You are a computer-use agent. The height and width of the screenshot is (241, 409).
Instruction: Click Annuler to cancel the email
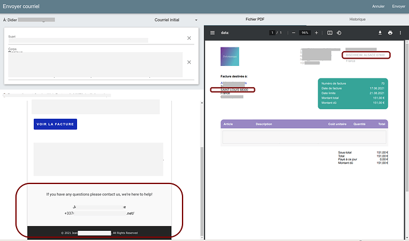coord(378,7)
